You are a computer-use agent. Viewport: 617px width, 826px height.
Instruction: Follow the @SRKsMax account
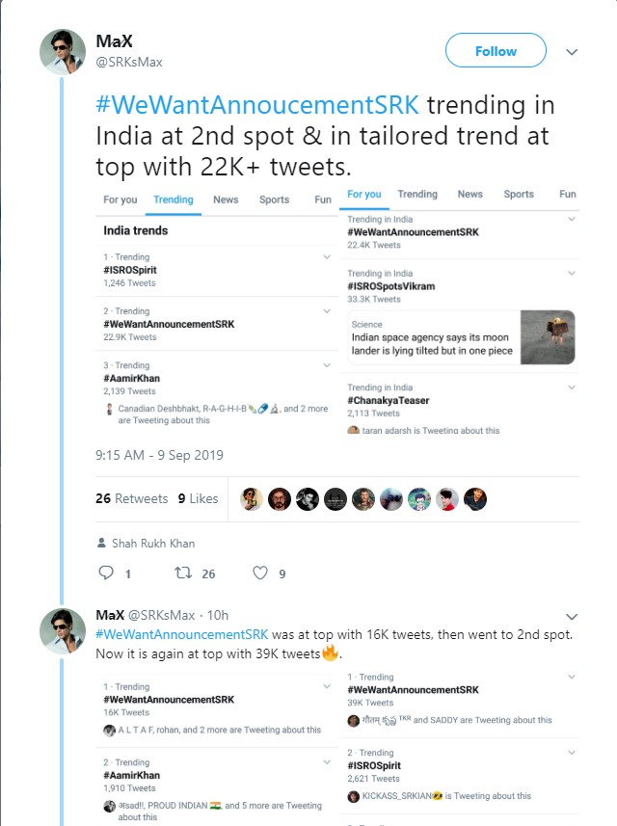click(496, 51)
